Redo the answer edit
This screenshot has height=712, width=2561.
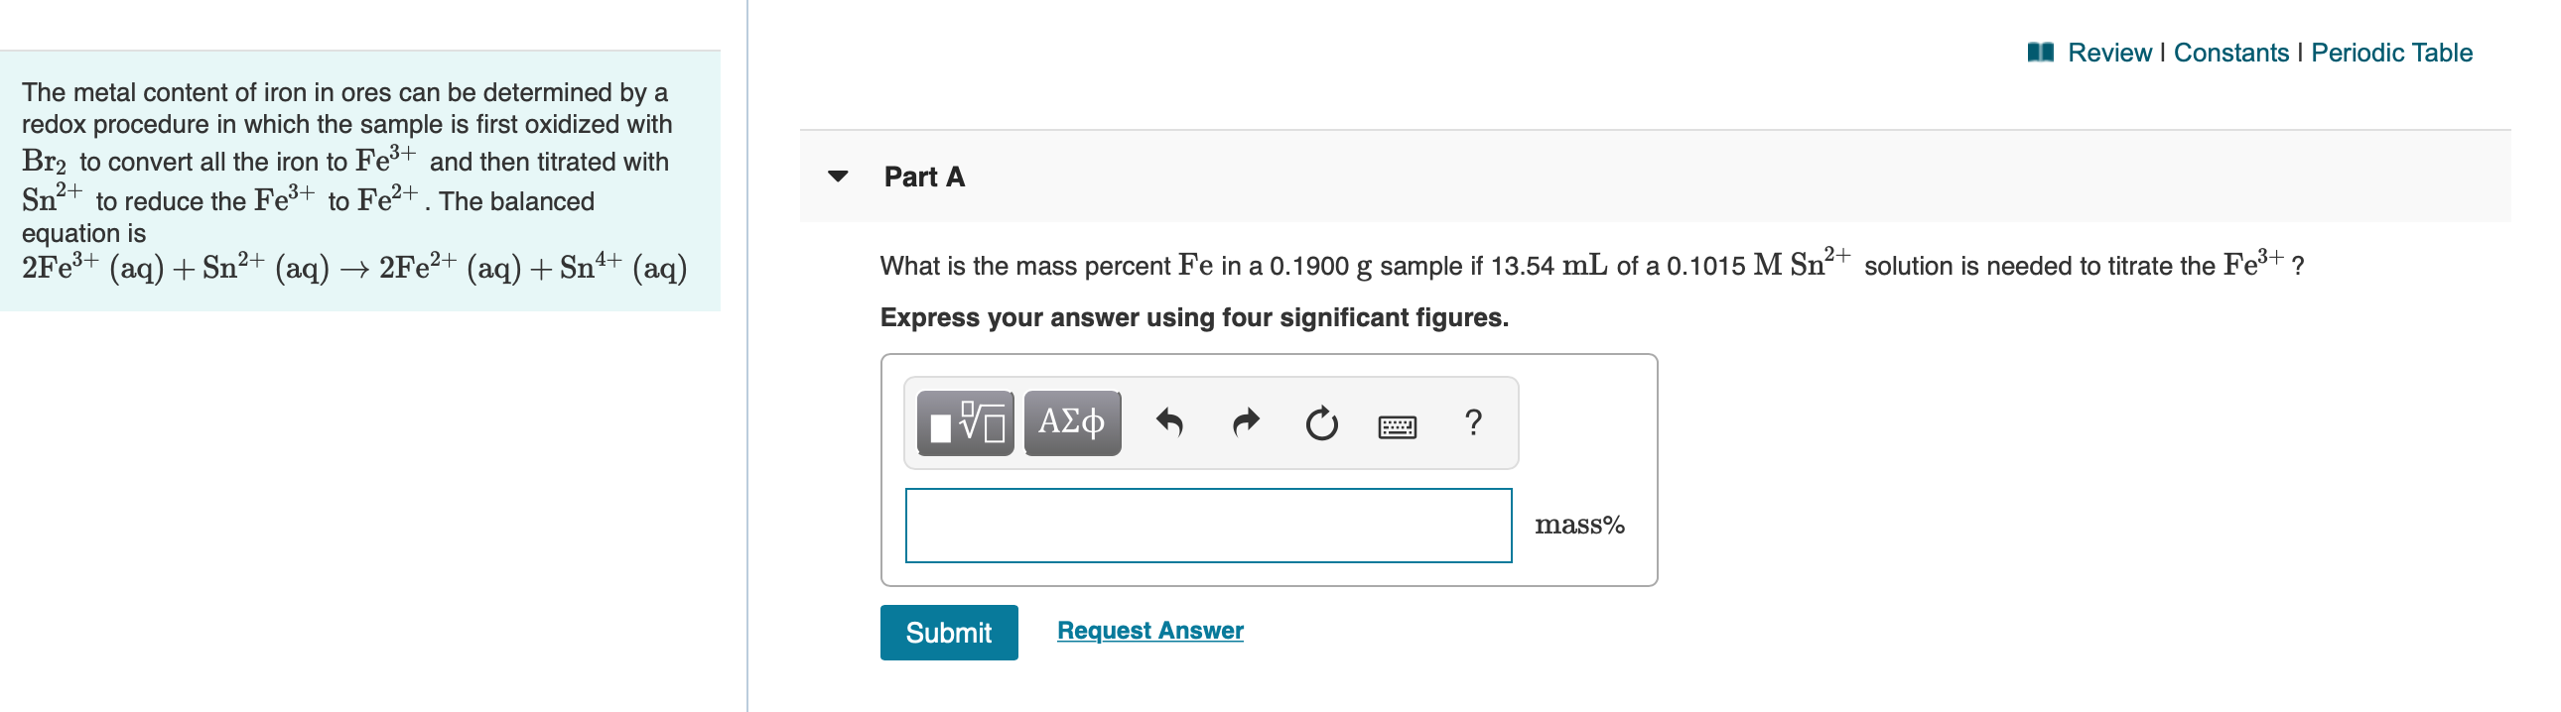[x=1244, y=422]
